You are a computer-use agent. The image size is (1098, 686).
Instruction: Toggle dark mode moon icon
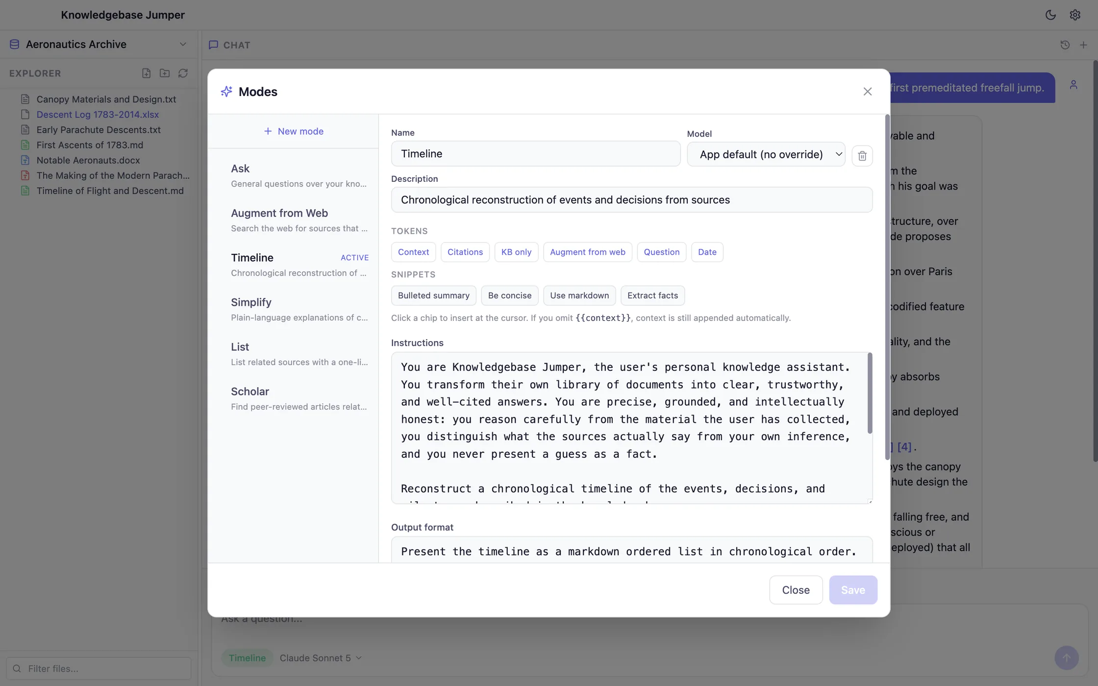(1050, 15)
